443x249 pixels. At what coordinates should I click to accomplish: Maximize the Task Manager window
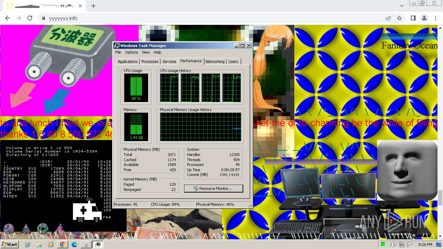pos(242,46)
